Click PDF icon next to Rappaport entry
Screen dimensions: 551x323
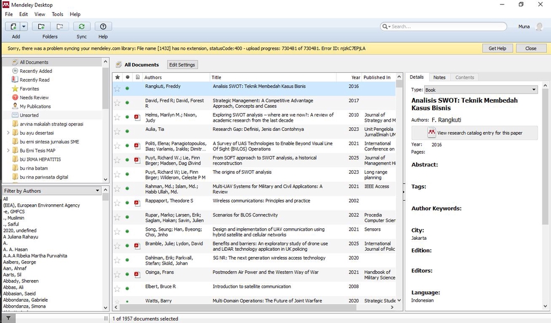coord(137,203)
